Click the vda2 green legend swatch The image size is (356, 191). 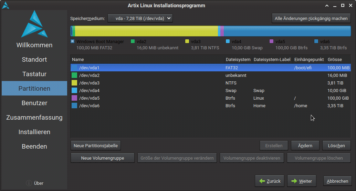pos(133,41)
